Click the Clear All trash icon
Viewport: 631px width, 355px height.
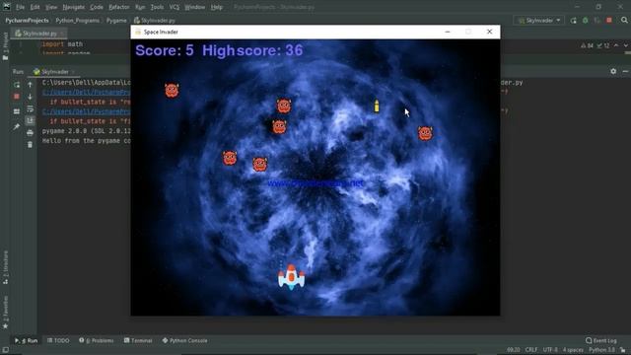tap(30, 145)
